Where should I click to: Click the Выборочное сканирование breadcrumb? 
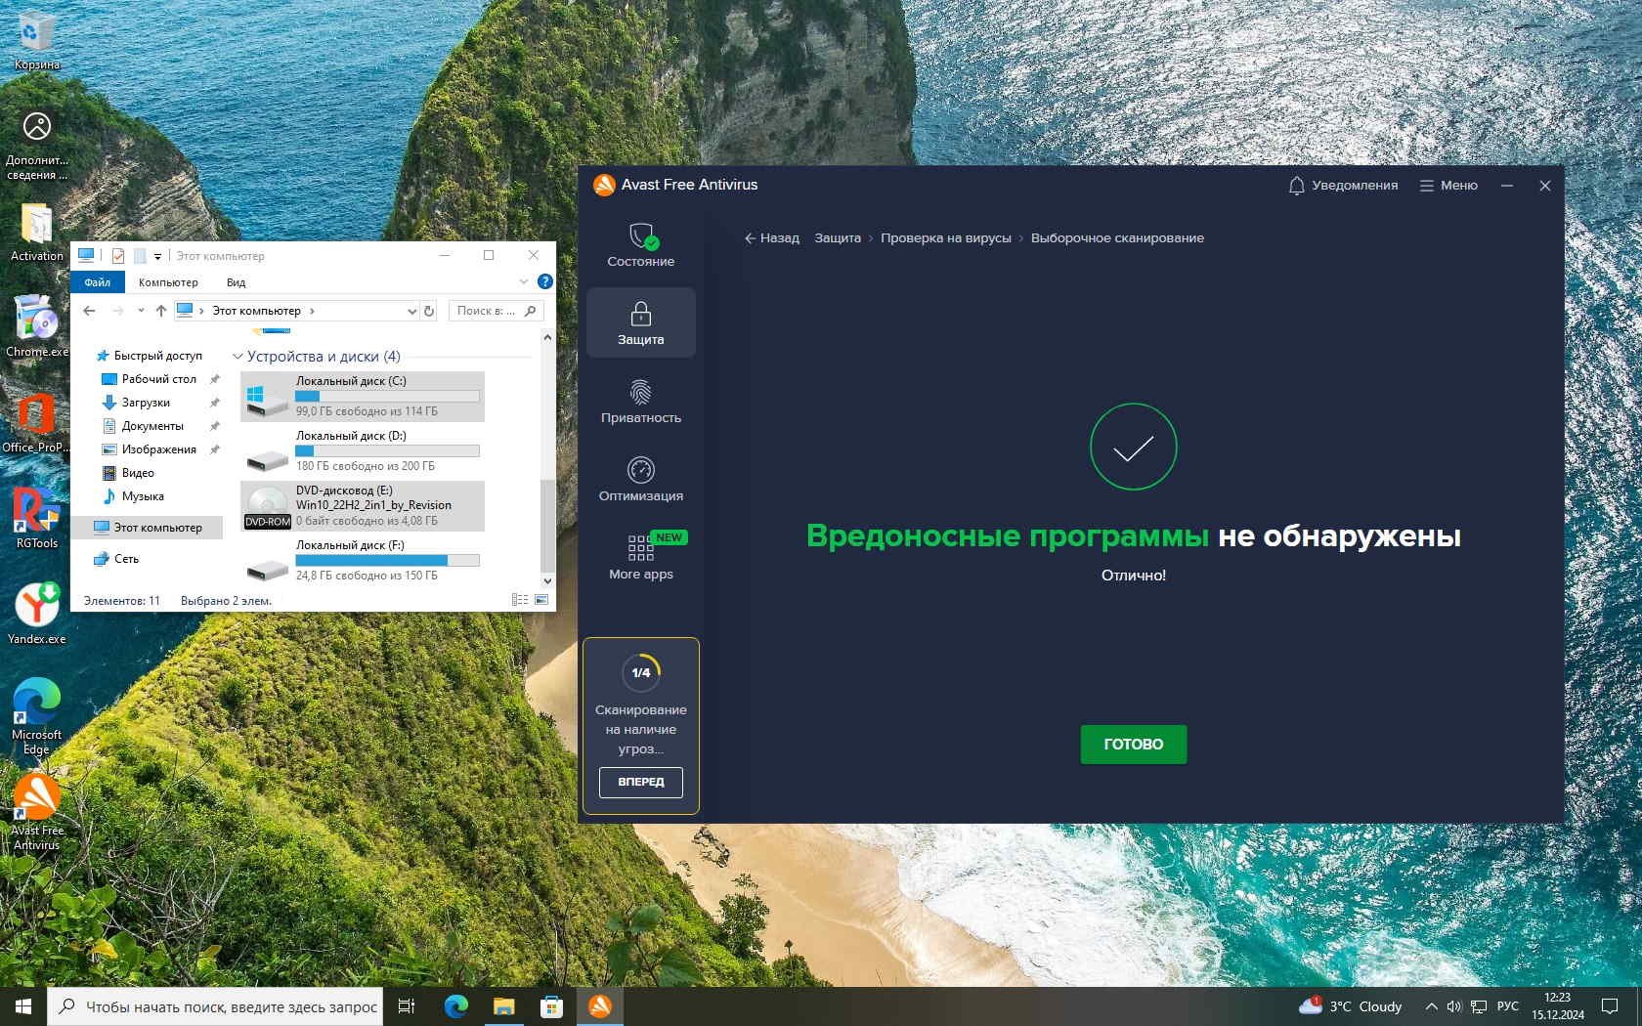point(1117,237)
